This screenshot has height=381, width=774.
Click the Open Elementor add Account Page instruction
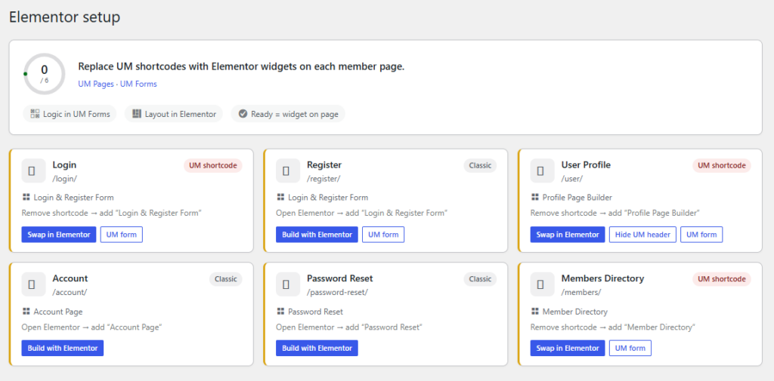click(x=91, y=327)
